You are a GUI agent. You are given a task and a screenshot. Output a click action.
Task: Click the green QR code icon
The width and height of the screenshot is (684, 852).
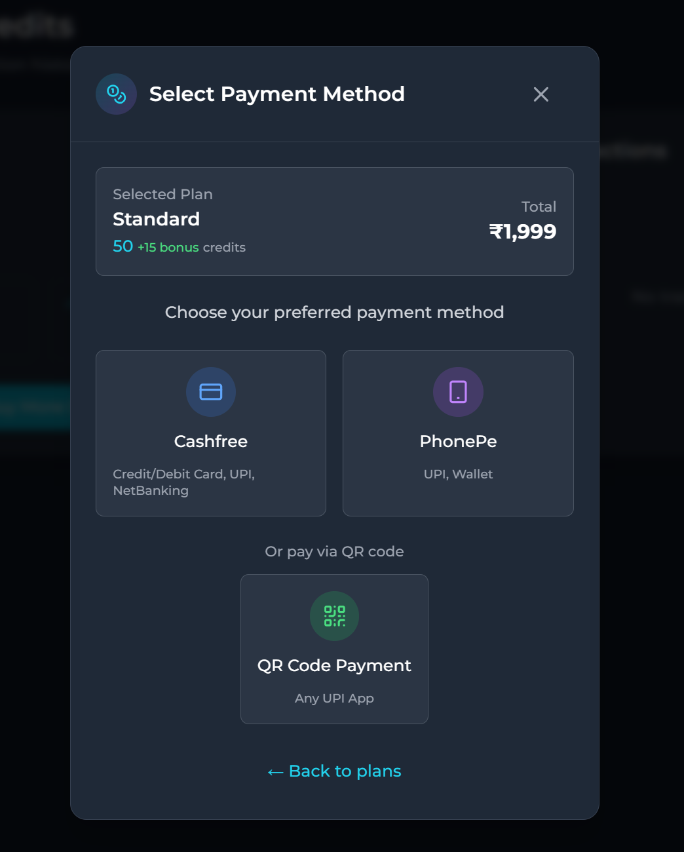pyautogui.click(x=334, y=616)
